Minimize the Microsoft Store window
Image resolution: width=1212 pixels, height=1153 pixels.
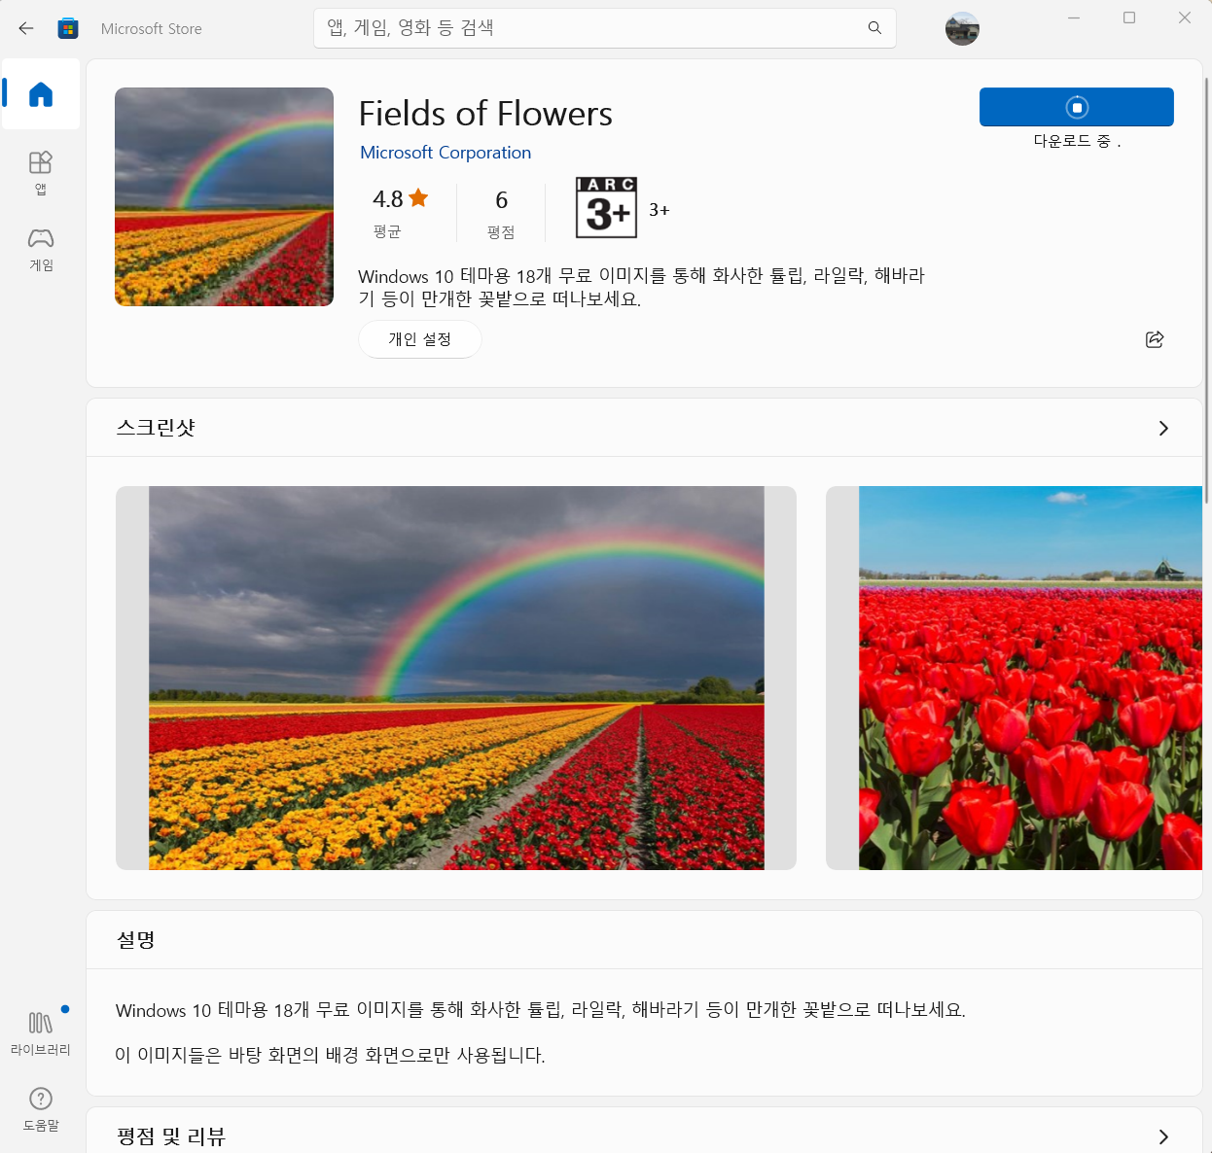click(x=1074, y=17)
